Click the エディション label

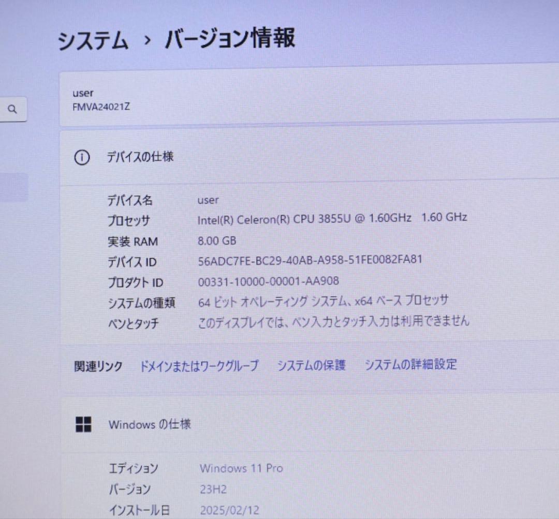(134, 468)
